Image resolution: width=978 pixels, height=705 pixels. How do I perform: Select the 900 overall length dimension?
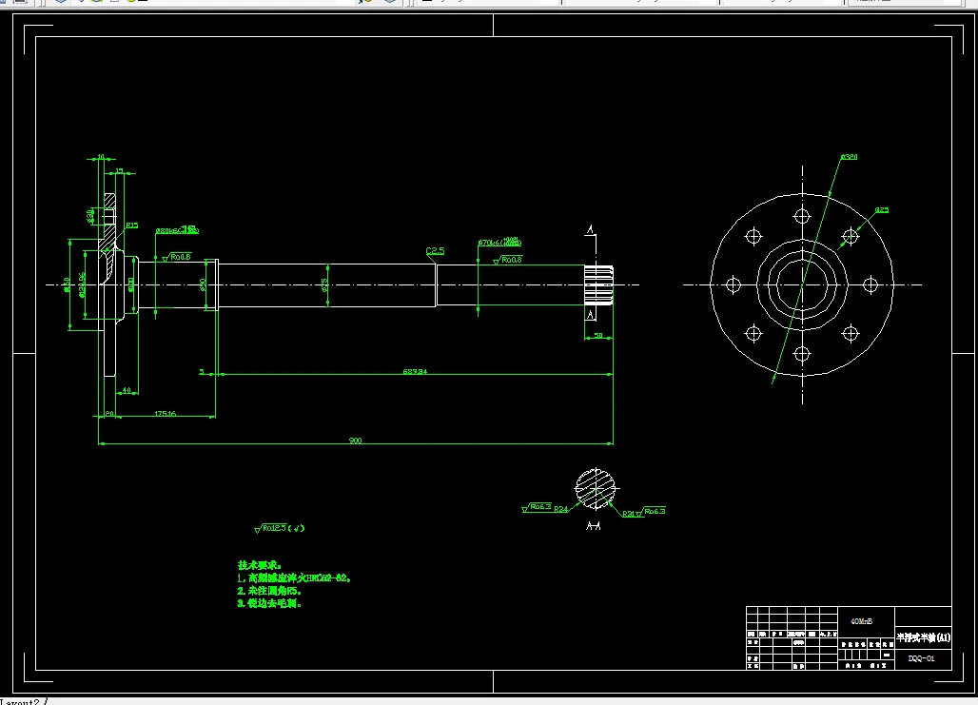coord(355,441)
